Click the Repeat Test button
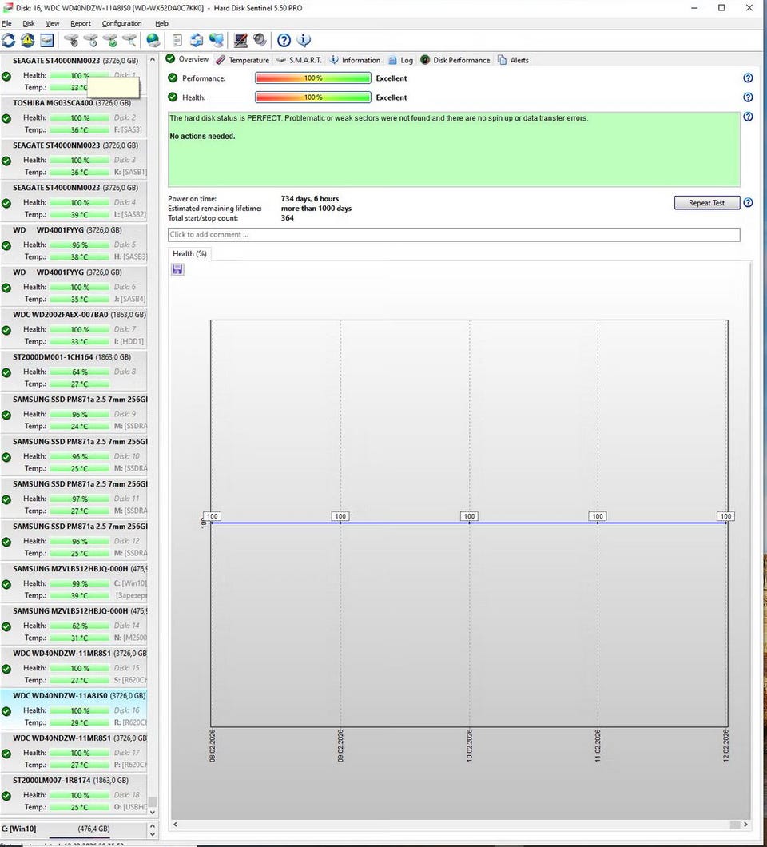This screenshot has width=767, height=847. [706, 203]
